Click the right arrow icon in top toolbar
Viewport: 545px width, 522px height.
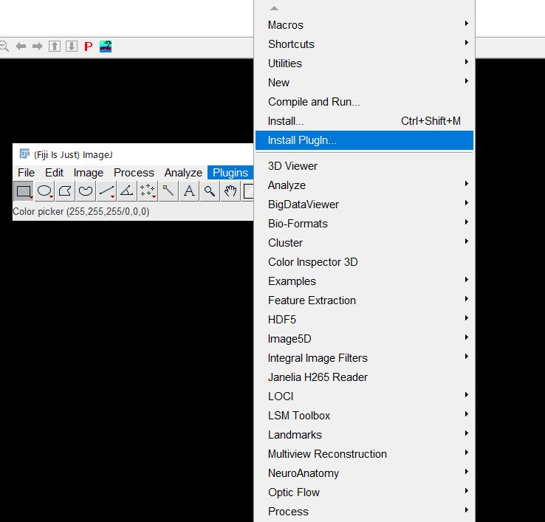tap(37, 47)
